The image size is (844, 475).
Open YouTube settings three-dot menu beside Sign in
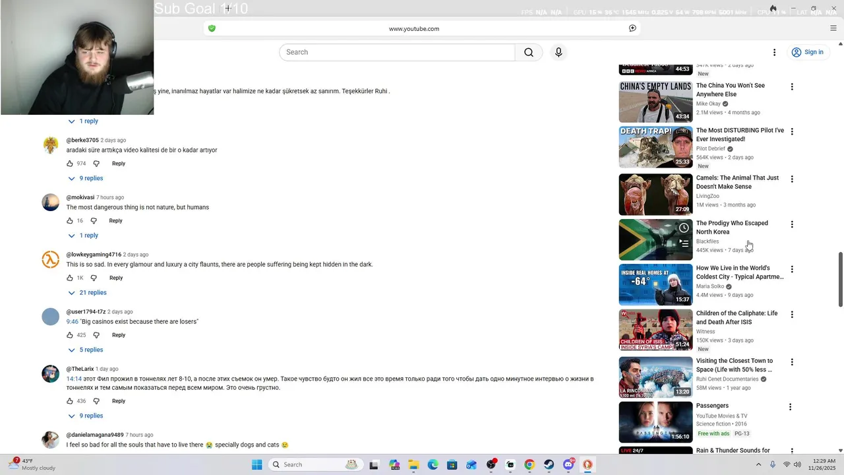pyautogui.click(x=774, y=52)
